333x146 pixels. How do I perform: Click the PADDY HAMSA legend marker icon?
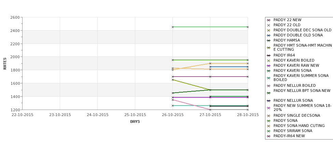click(x=269, y=40)
